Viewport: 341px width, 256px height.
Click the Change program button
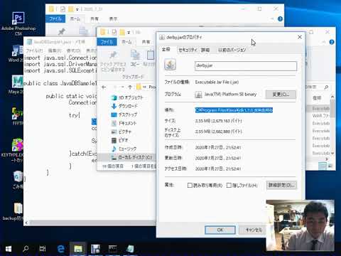click(281, 95)
